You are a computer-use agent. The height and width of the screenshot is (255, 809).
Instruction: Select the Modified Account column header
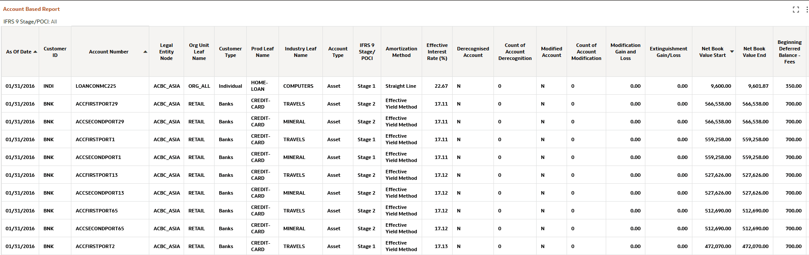tap(551, 52)
